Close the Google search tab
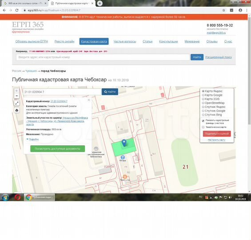Screen dimensions: 251x240 coord(45,3)
